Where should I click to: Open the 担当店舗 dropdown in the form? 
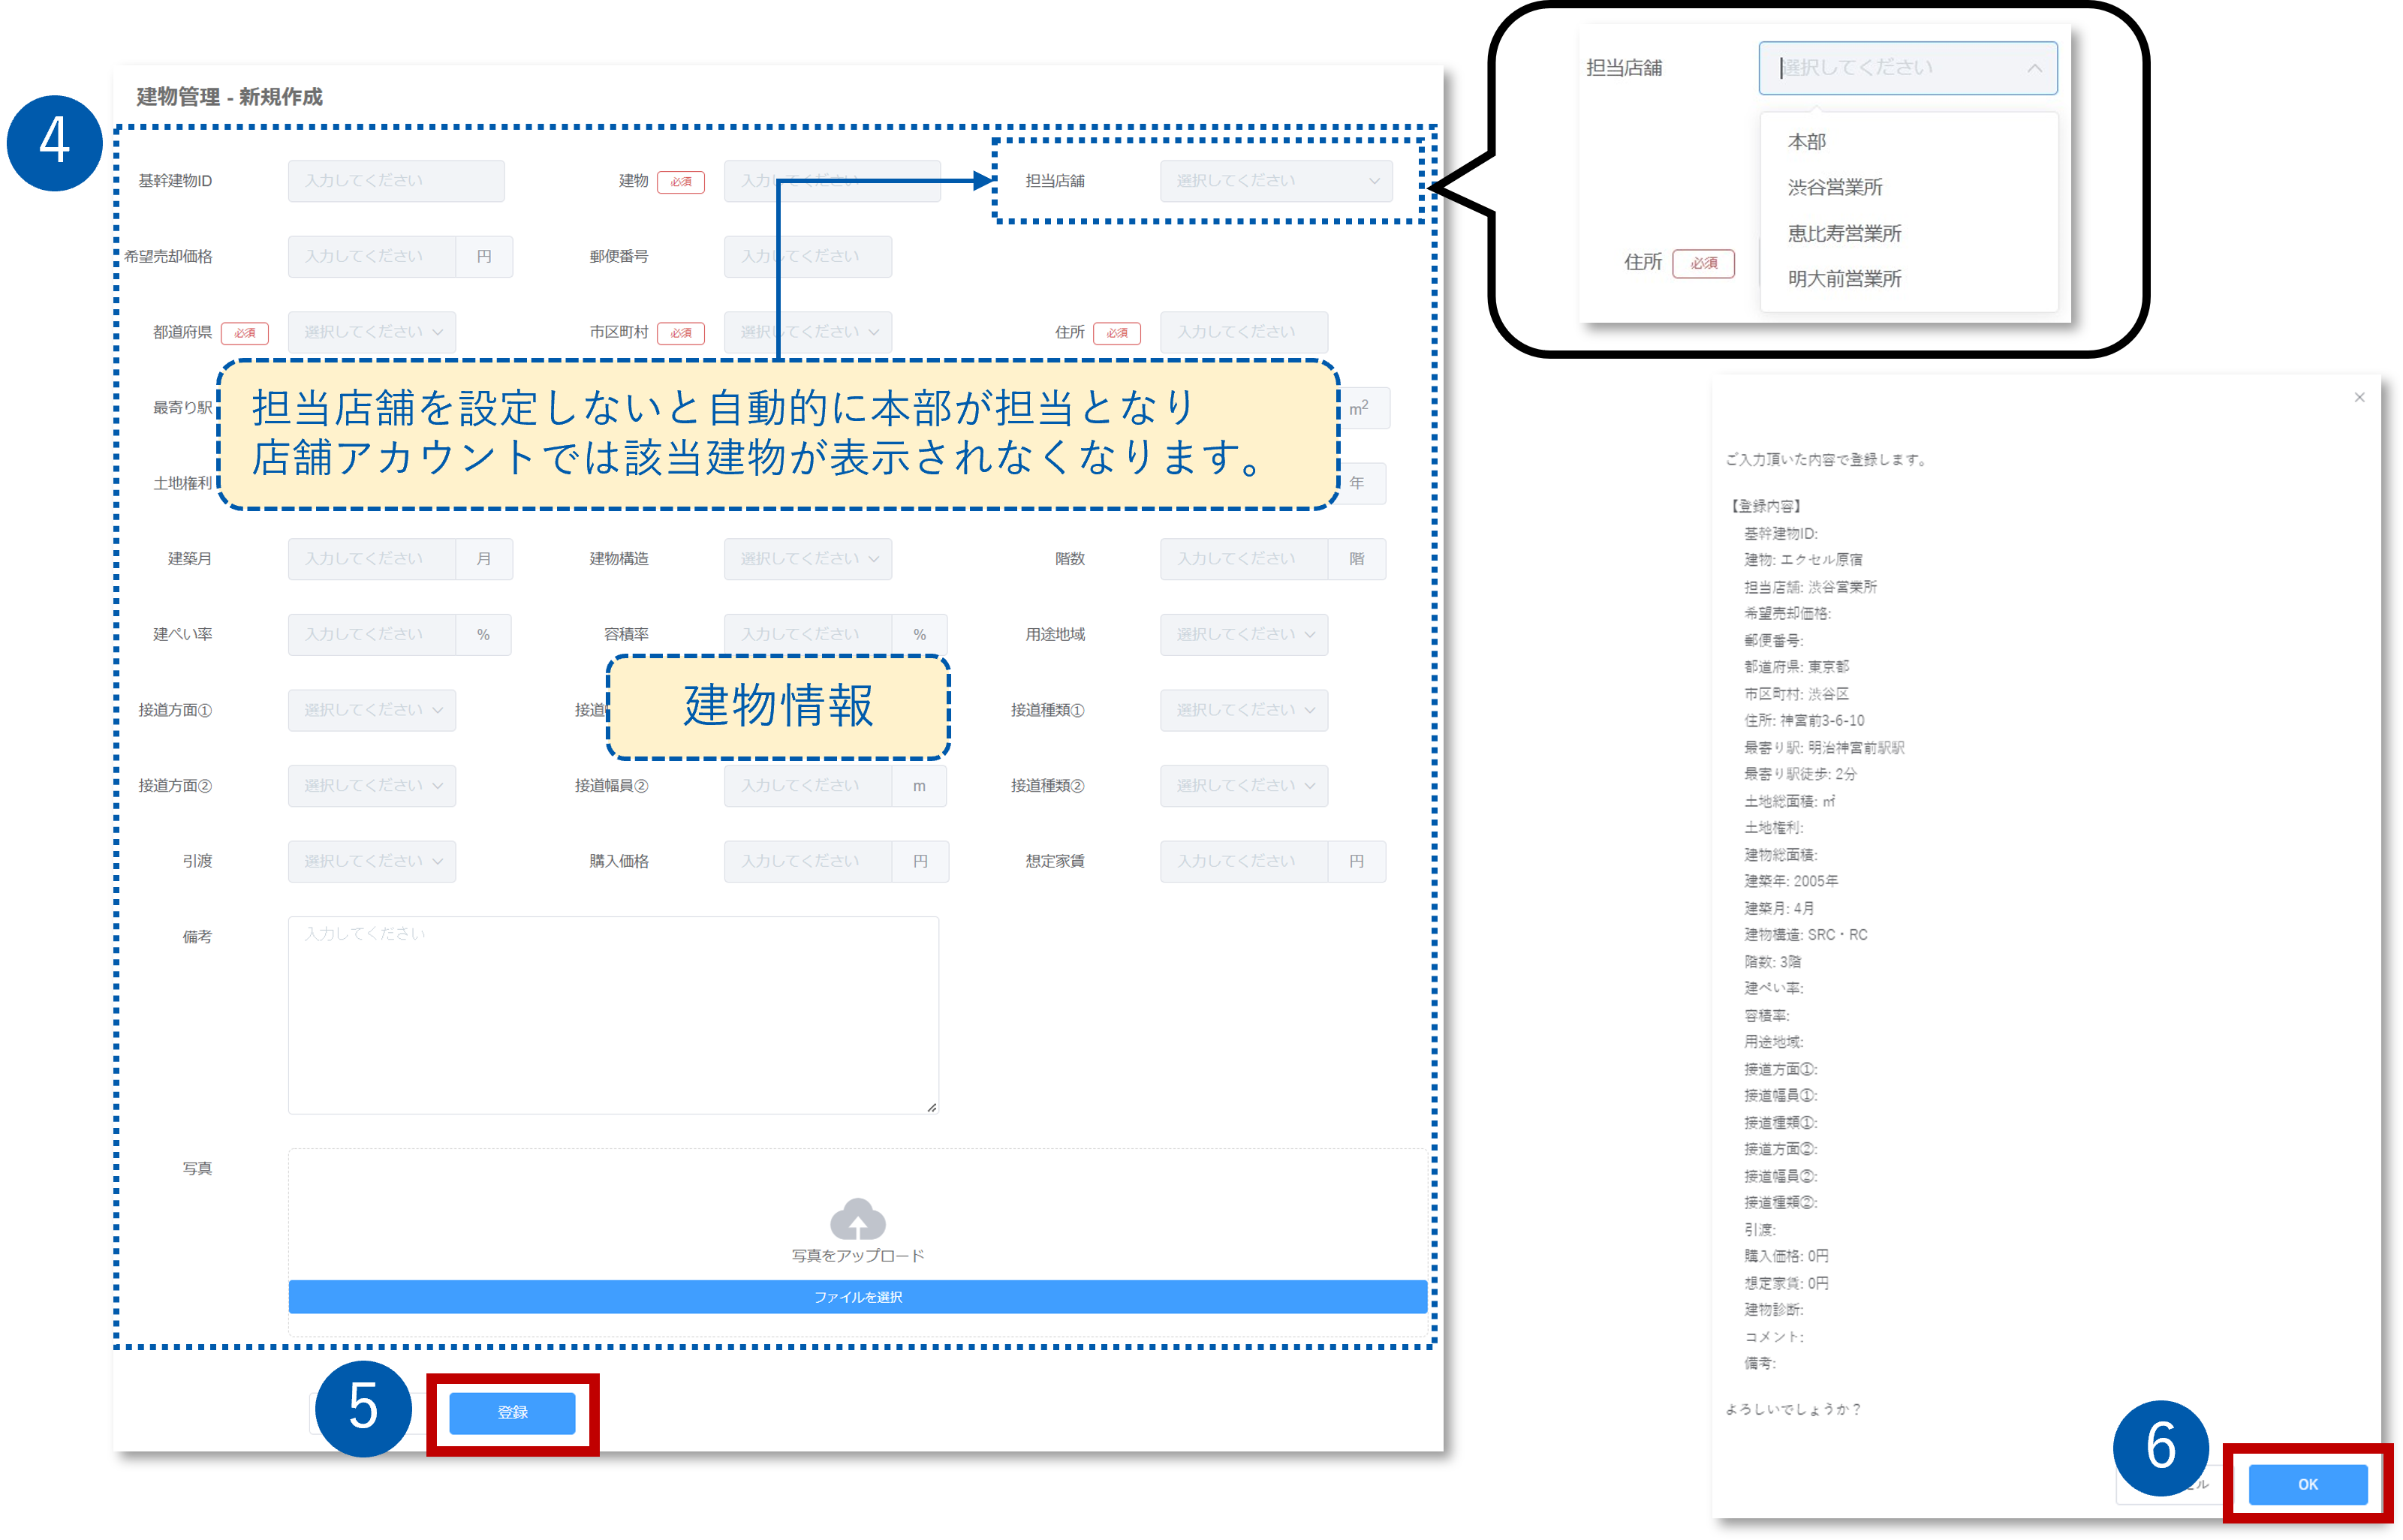pos(1275,181)
